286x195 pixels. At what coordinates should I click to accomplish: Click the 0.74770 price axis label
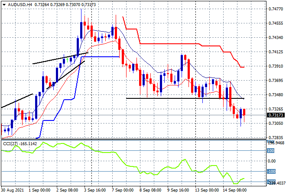click(x=276, y=9)
